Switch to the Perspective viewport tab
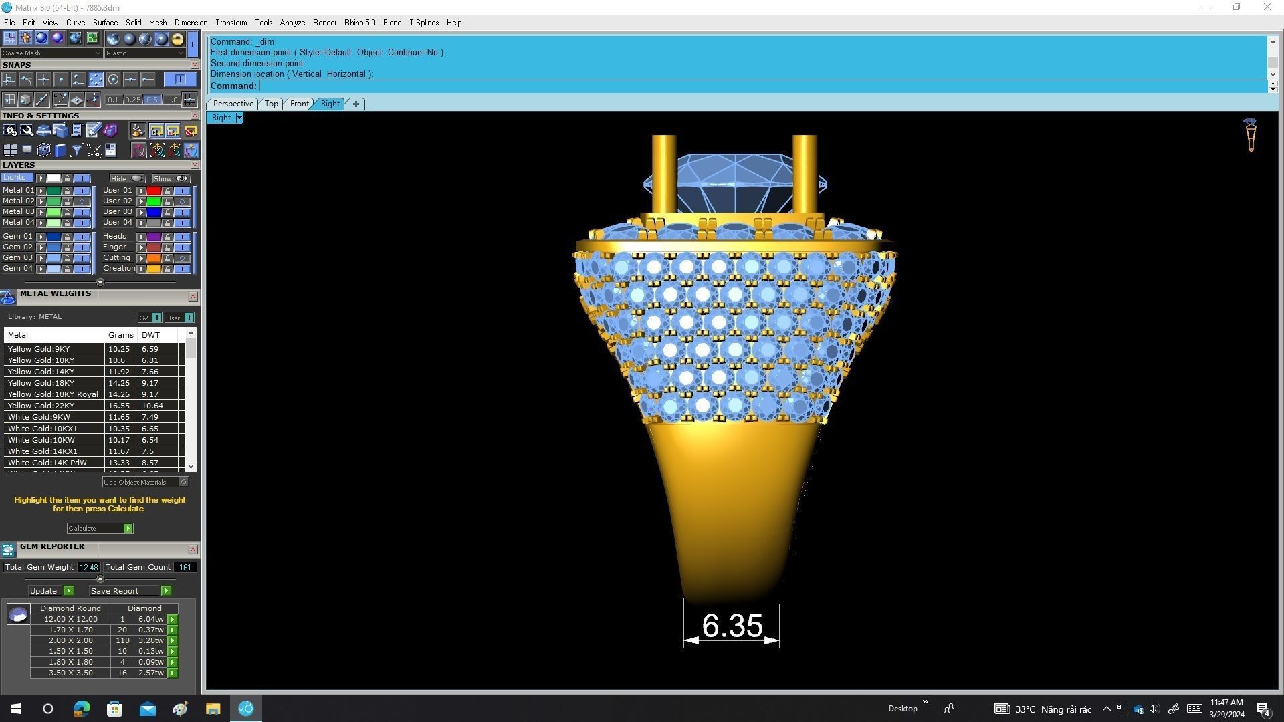 [x=233, y=104]
